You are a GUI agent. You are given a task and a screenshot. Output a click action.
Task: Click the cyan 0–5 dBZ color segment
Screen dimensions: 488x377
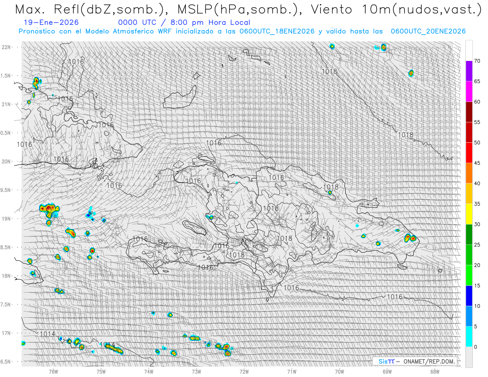pyautogui.click(x=469, y=336)
